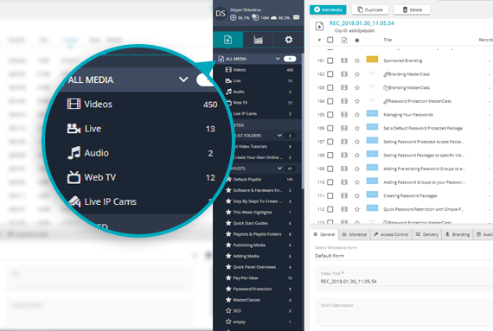Toggle the select-all checkbox in table header
Image resolution: width=493 pixels, height=331 pixels.
point(330,40)
